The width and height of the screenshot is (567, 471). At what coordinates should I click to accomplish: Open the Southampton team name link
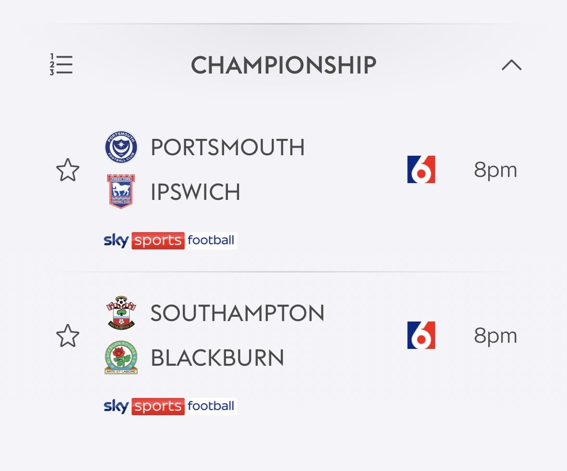coord(237,313)
